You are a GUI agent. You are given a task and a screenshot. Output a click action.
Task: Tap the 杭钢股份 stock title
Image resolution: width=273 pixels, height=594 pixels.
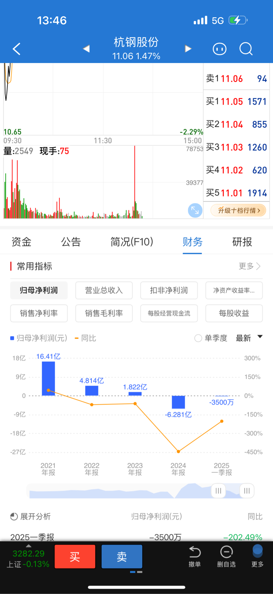click(x=136, y=42)
